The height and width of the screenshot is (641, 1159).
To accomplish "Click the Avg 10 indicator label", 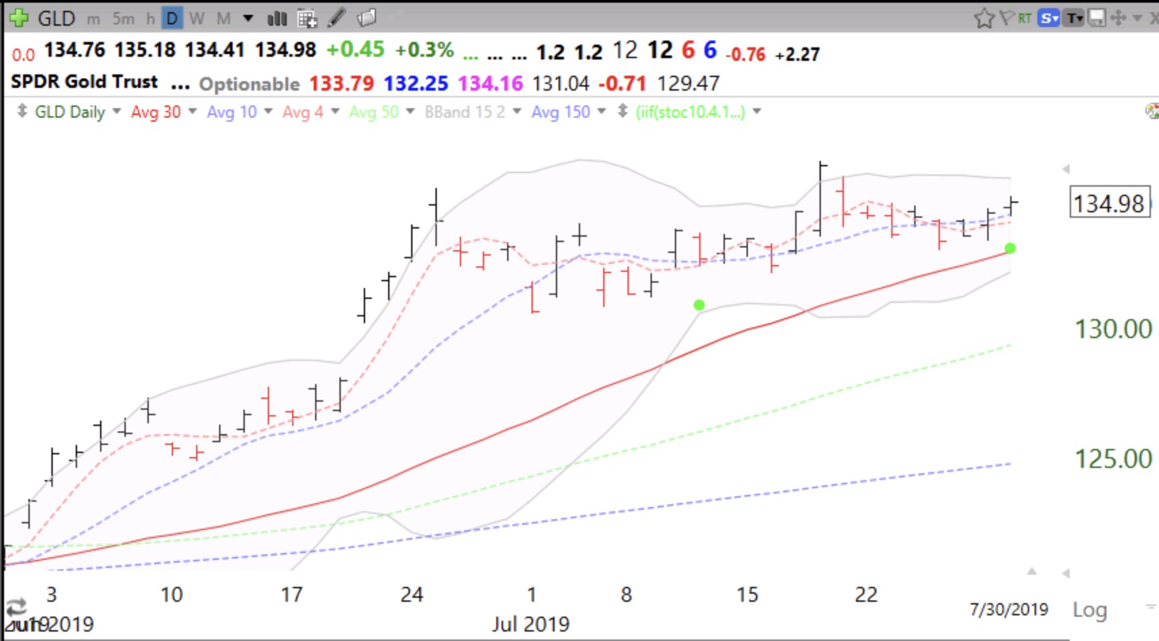I will coord(232,112).
